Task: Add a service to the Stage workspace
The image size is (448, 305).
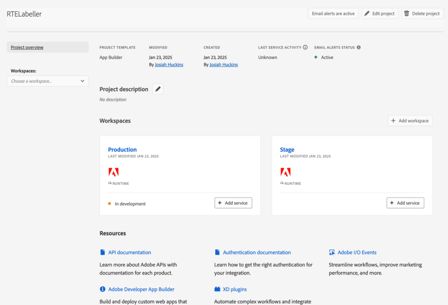Action: pos(405,203)
